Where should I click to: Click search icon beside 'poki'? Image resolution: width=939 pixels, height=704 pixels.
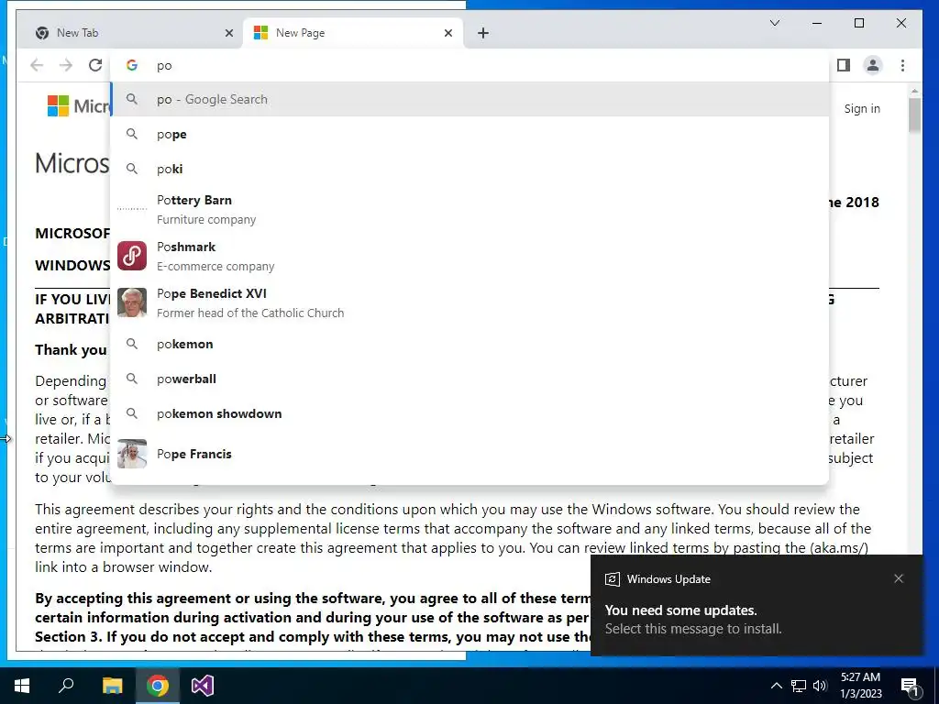[x=132, y=169]
